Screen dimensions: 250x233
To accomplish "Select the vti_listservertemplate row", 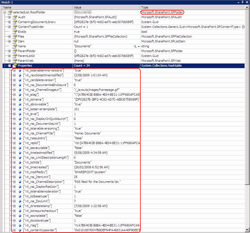I will (x=124, y=109).
